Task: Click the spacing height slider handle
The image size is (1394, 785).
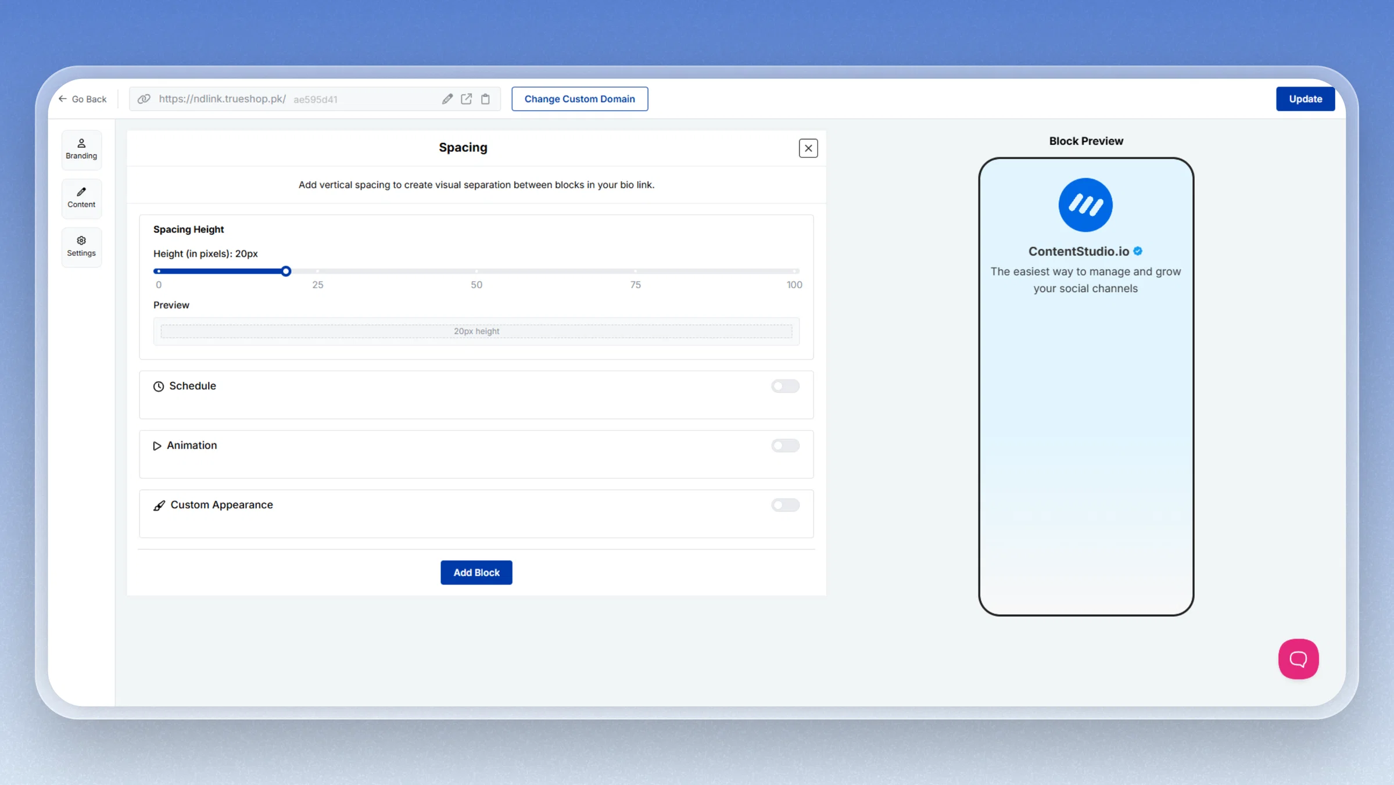Action: (286, 271)
